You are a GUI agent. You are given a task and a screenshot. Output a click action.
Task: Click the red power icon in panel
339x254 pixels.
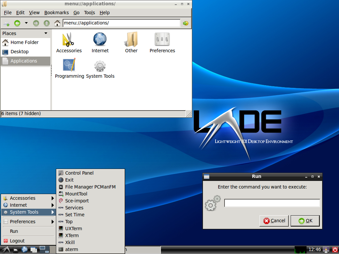335,249
